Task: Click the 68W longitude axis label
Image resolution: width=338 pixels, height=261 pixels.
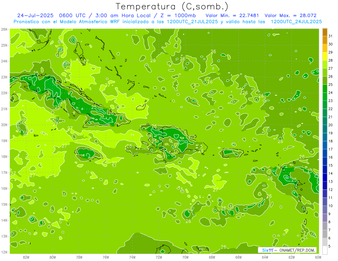Action: click(x=212, y=257)
